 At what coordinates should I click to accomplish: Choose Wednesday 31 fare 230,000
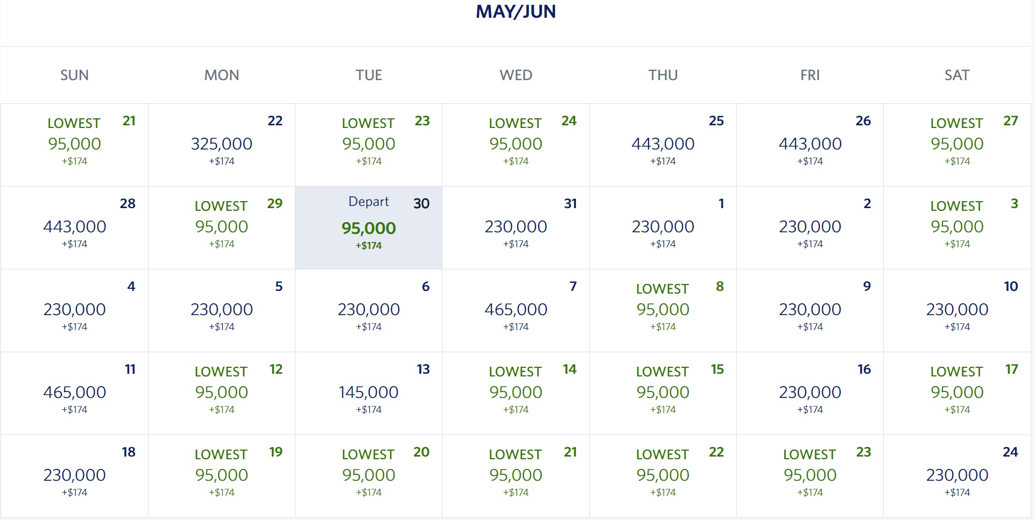pos(516,228)
